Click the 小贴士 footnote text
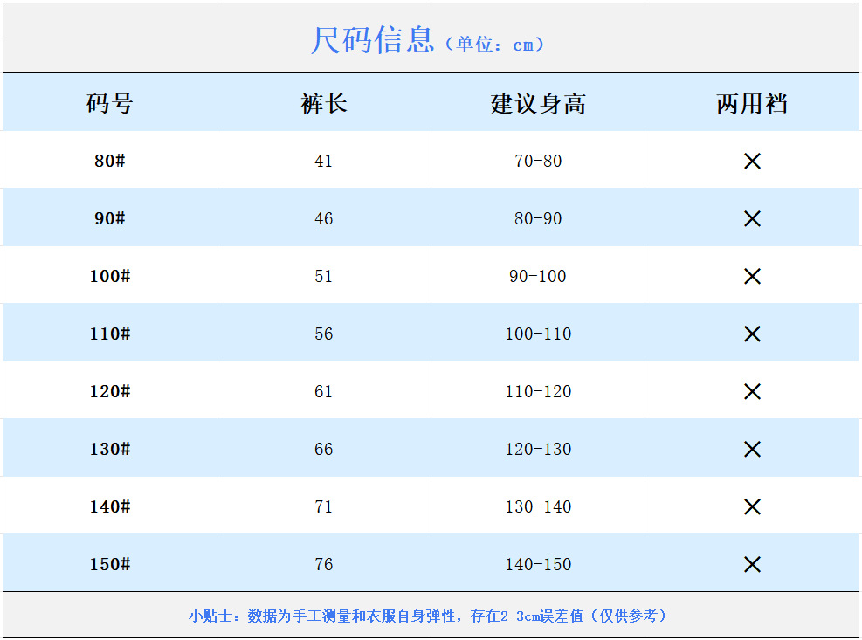 (x=427, y=616)
